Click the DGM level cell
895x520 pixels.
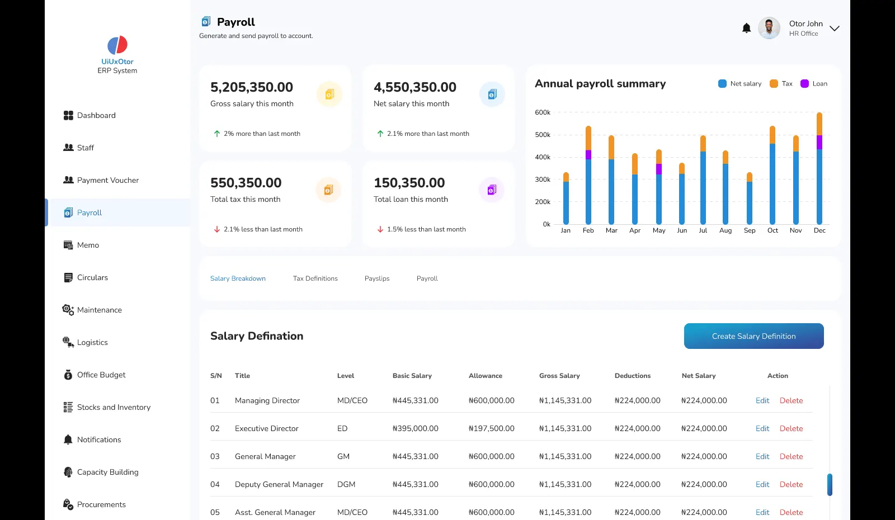tap(346, 484)
